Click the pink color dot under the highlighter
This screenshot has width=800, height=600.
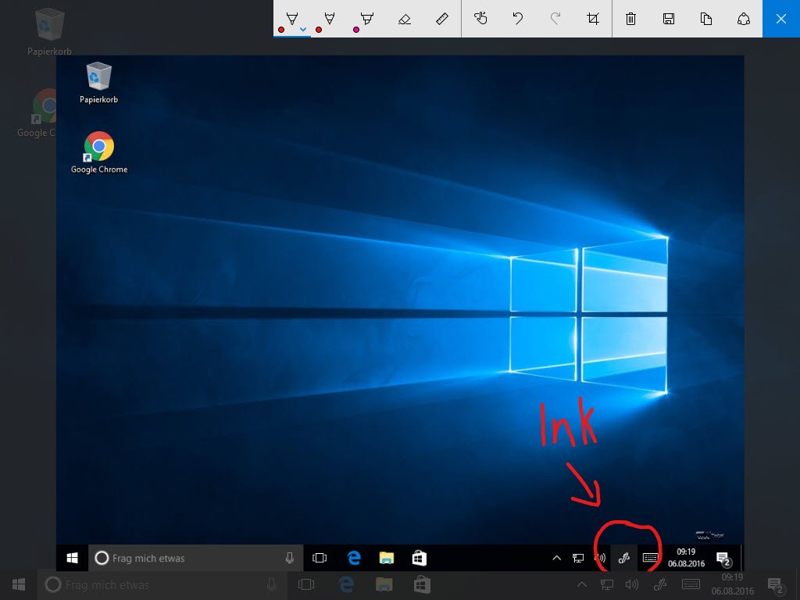tap(356, 30)
